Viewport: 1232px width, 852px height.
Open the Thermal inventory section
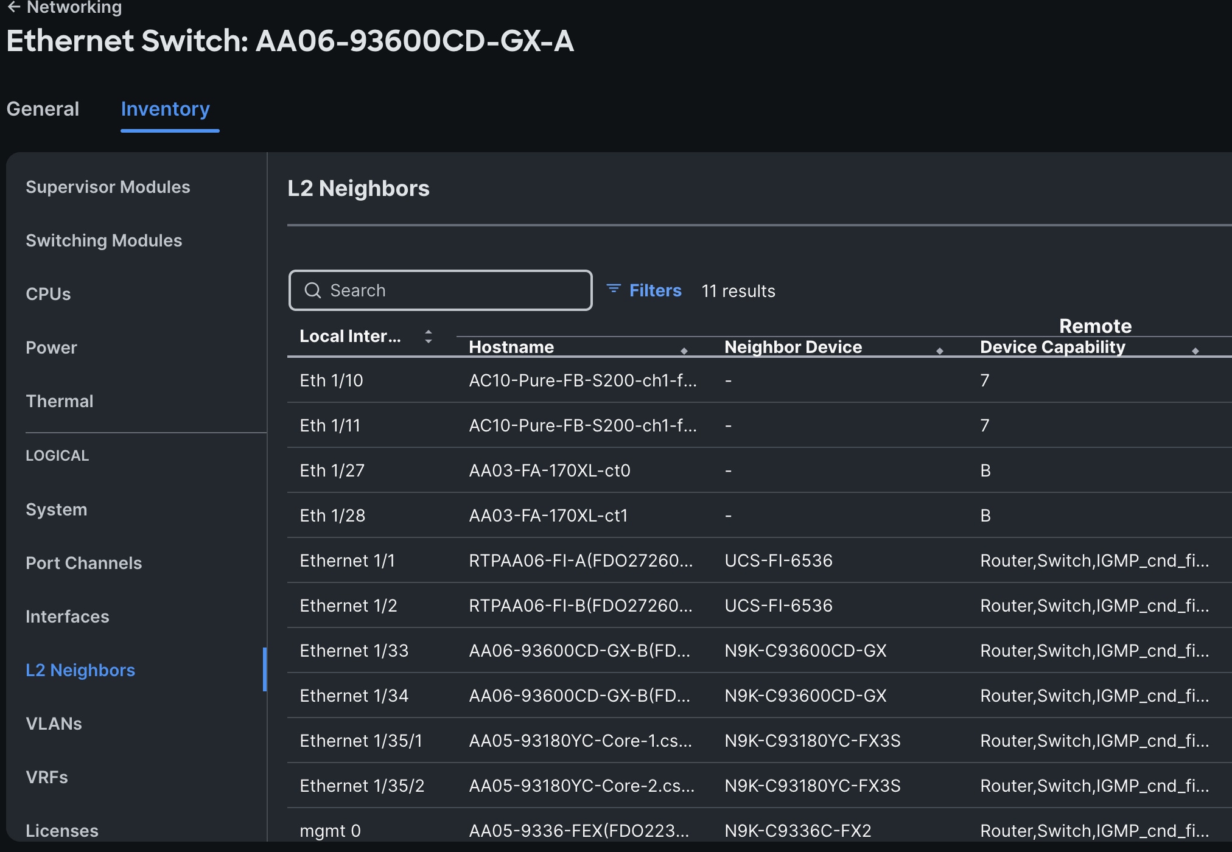(59, 401)
